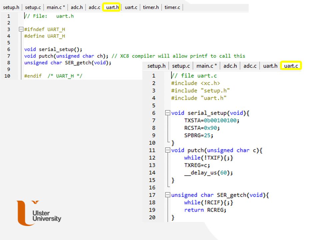320x240 pixels.
Task: Open uart.h tab in lower editor
Action: tap(270, 66)
